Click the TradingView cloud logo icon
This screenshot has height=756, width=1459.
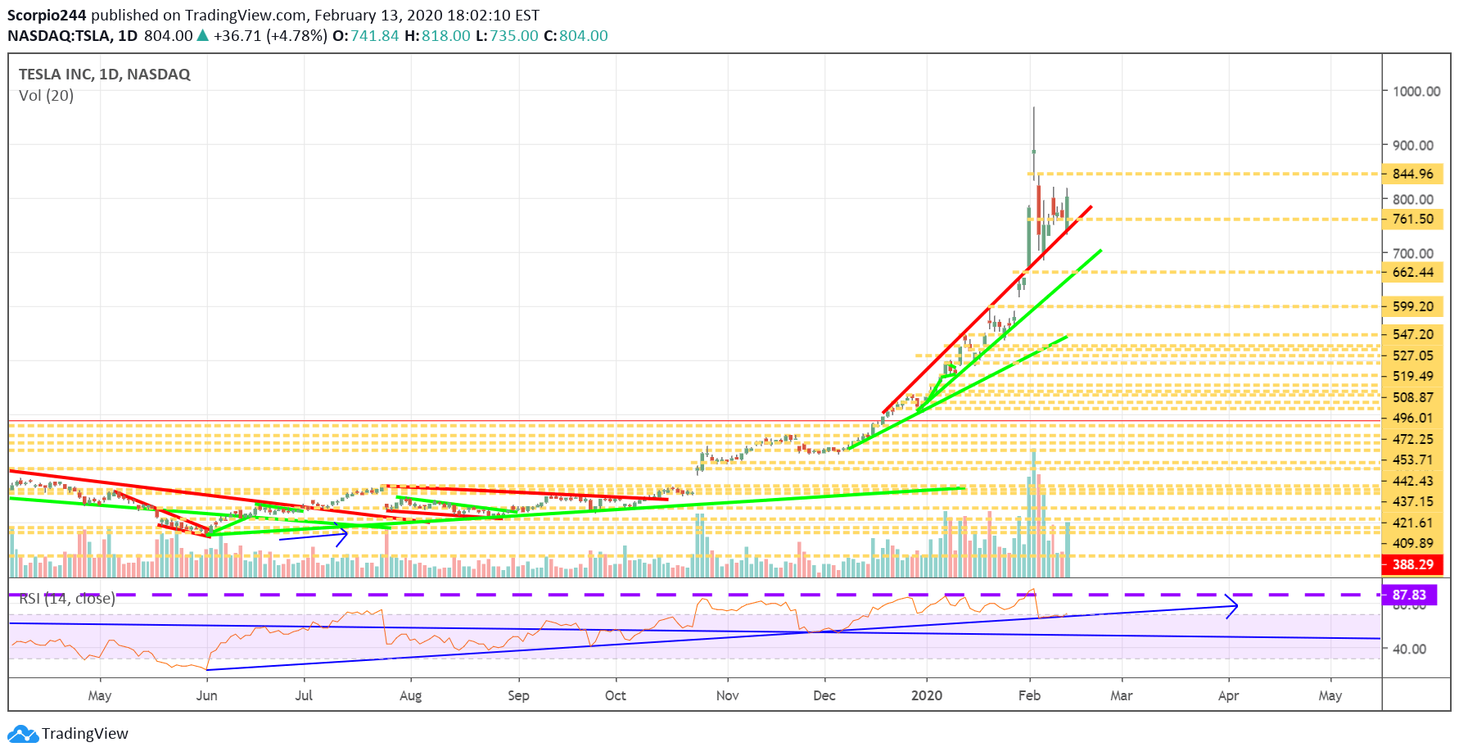tap(23, 734)
